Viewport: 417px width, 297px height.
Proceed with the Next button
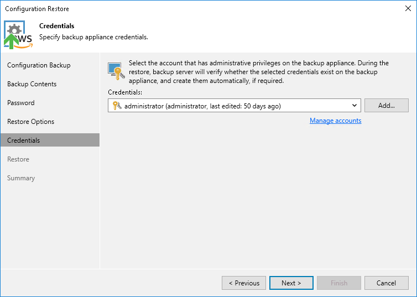[x=291, y=283]
